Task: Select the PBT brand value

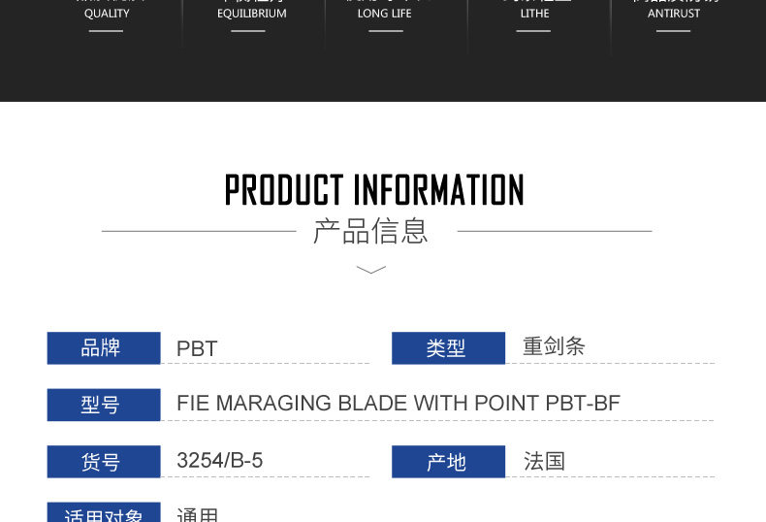Action: 197,349
